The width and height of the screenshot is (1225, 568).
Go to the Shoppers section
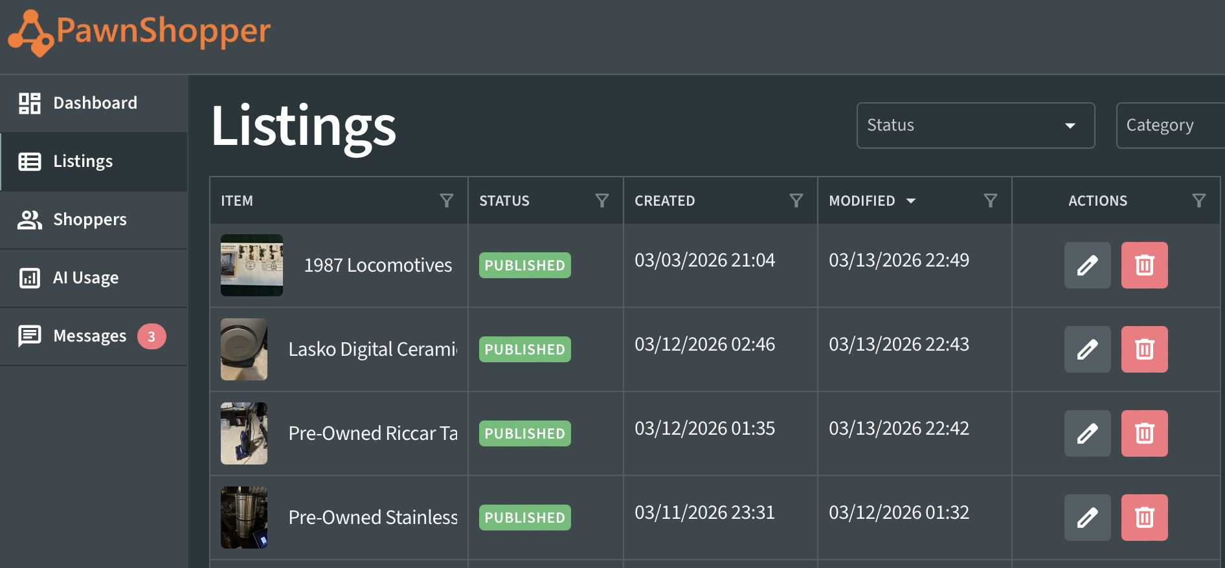click(x=94, y=220)
